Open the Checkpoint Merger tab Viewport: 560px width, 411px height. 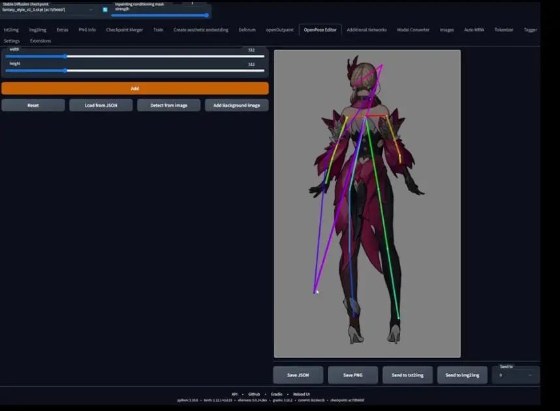[x=124, y=30]
